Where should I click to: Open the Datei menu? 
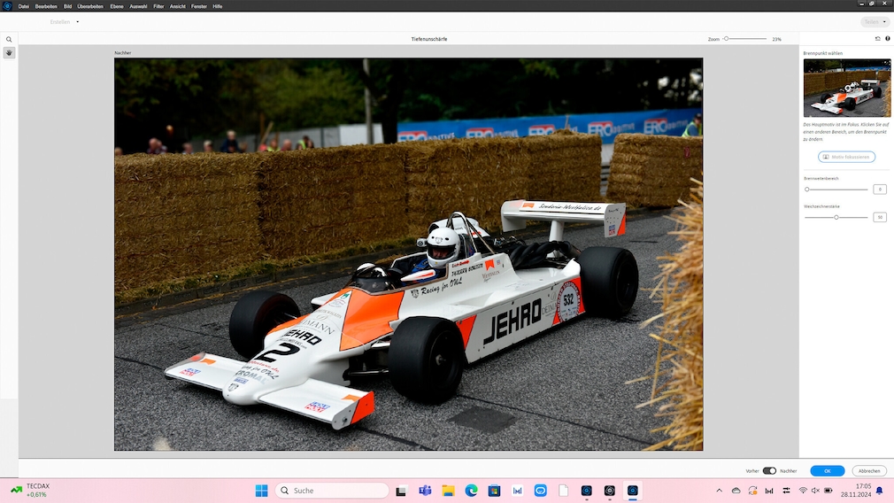coord(23,6)
